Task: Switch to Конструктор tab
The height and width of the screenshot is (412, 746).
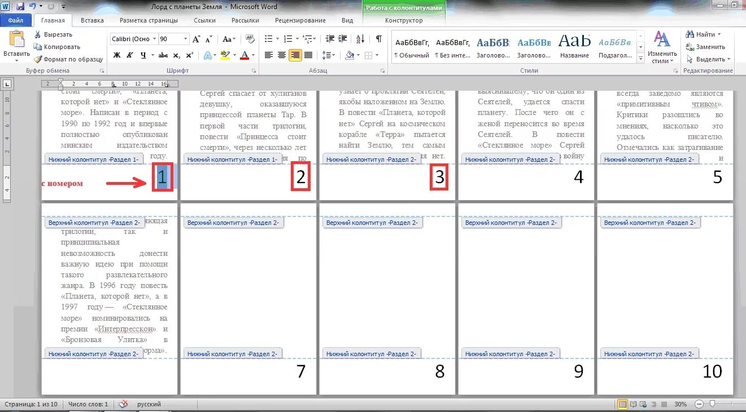Action: coord(404,20)
